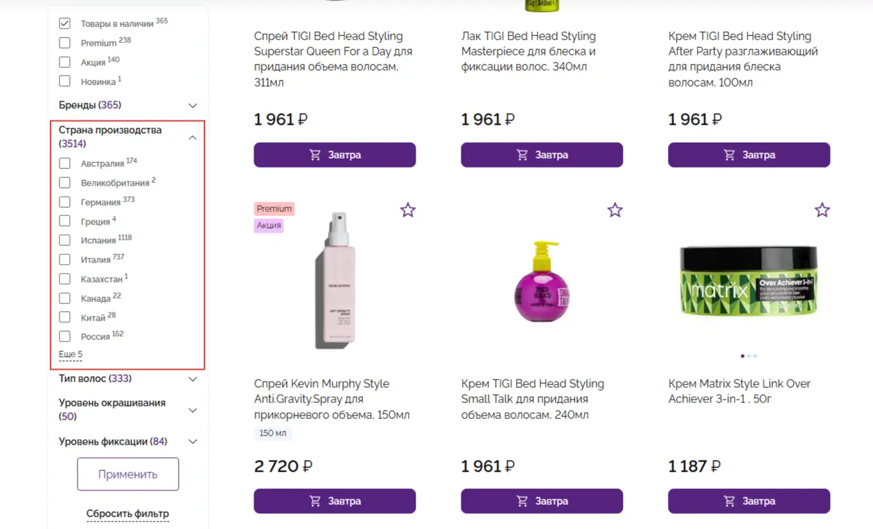Expand the Тип волос filter
The width and height of the screenshot is (873, 529).
pos(193,379)
